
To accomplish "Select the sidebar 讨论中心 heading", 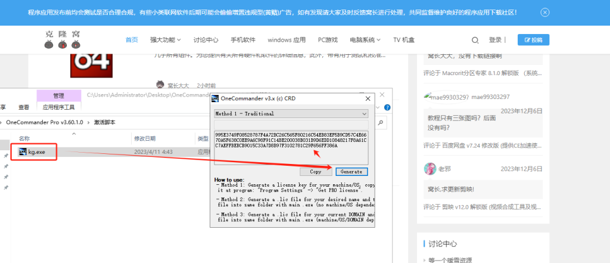I will (x=443, y=244).
